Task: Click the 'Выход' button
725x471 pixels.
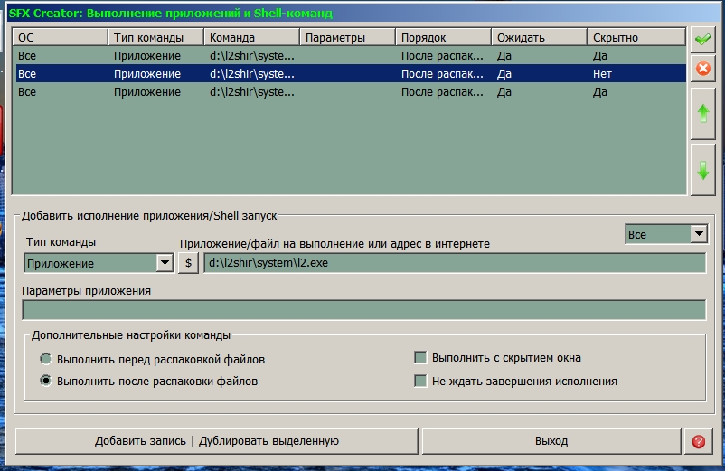Action: click(x=551, y=441)
